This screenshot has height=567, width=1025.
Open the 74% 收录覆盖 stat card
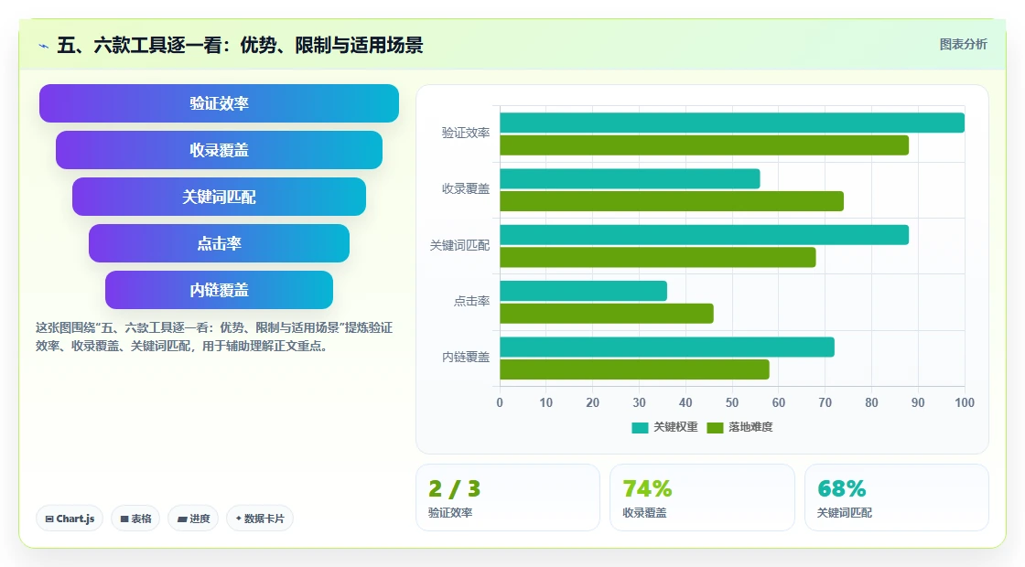702,497
